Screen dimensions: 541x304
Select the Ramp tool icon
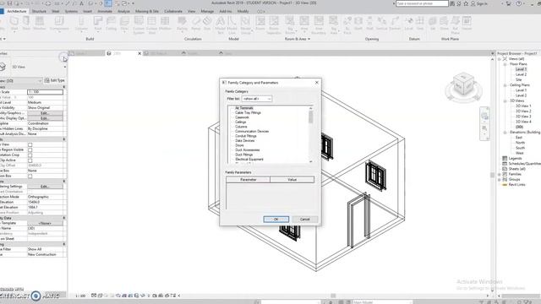coord(195,23)
